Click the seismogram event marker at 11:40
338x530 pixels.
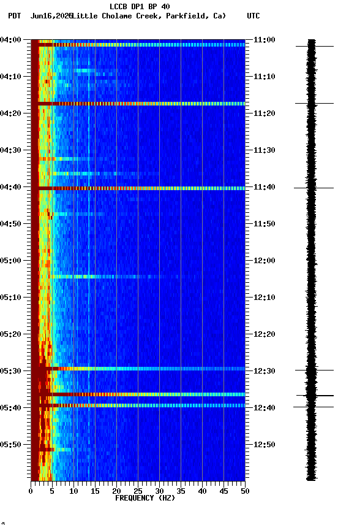point(314,188)
